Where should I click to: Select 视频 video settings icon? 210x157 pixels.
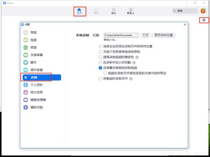point(26,40)
